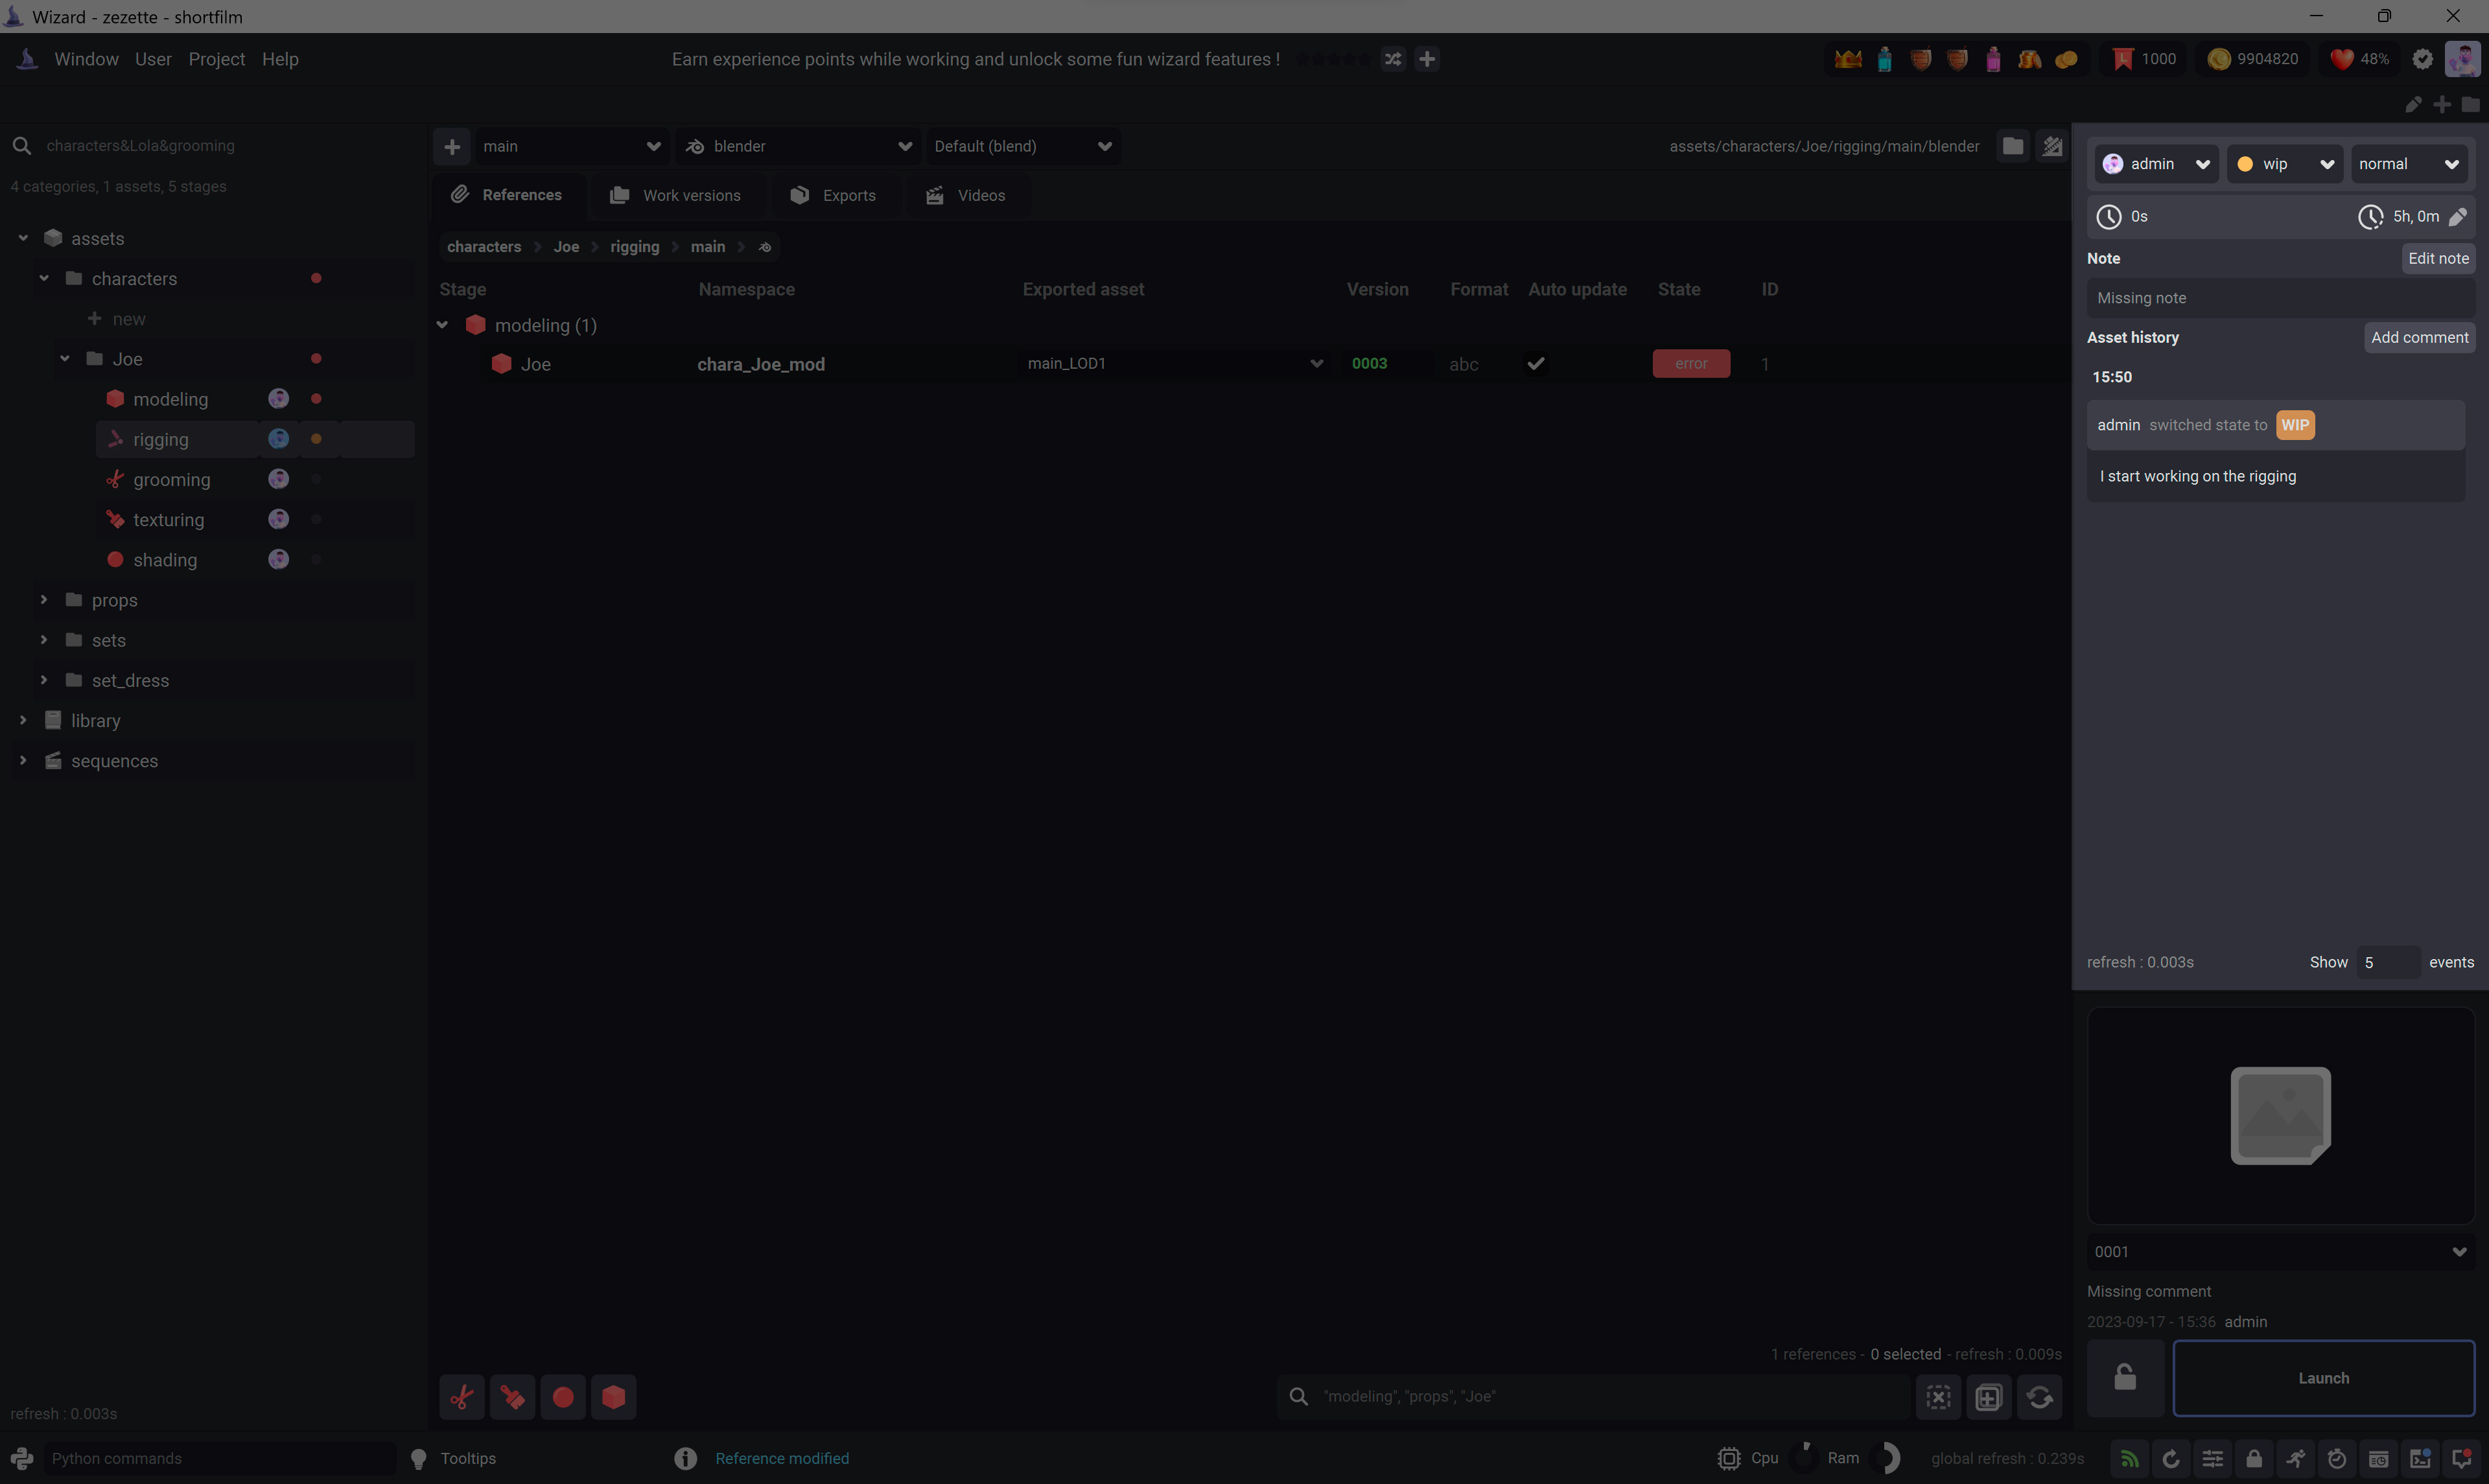
Task: Click the pink potion bottle icon
Action: 1993,59
